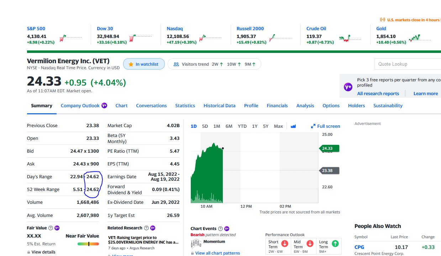Click the Related Research help icon
This screenshot has height=256, width=441.
tap(146, 228)
